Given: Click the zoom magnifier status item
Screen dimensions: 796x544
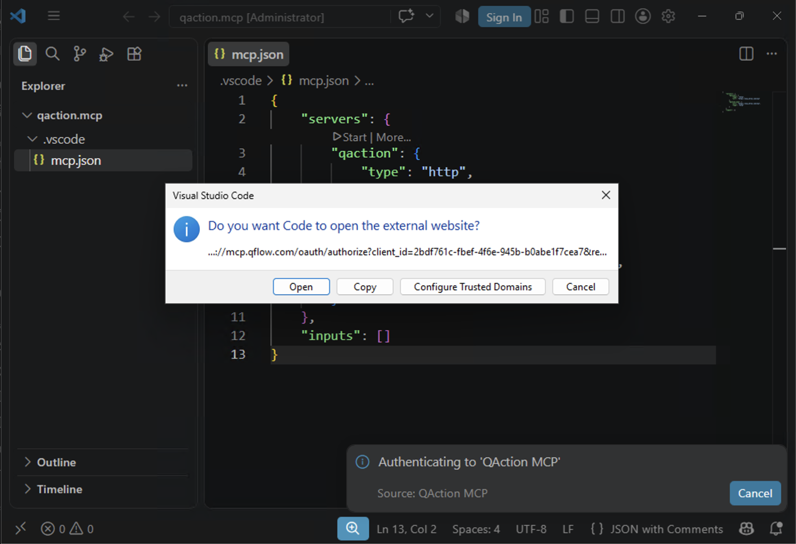Looking at the screenshot, I should pyautogui.click(x=353, y=529).
